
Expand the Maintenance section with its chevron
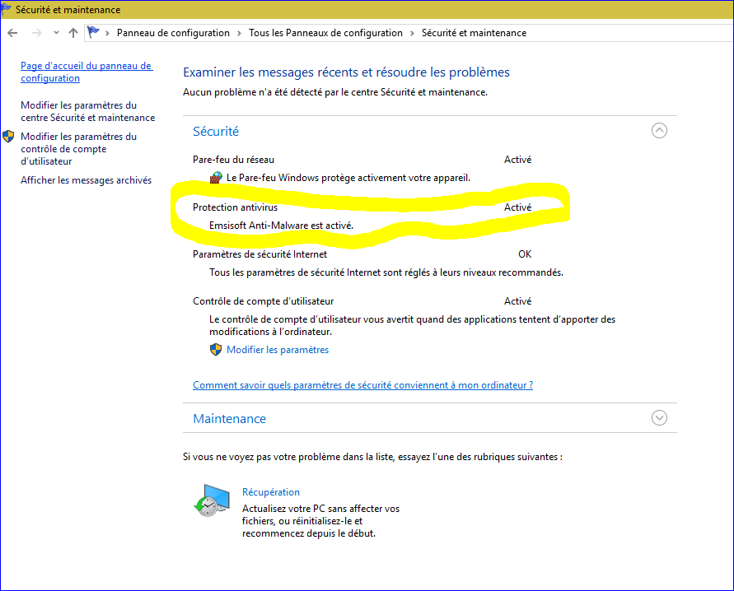[659, 417]
